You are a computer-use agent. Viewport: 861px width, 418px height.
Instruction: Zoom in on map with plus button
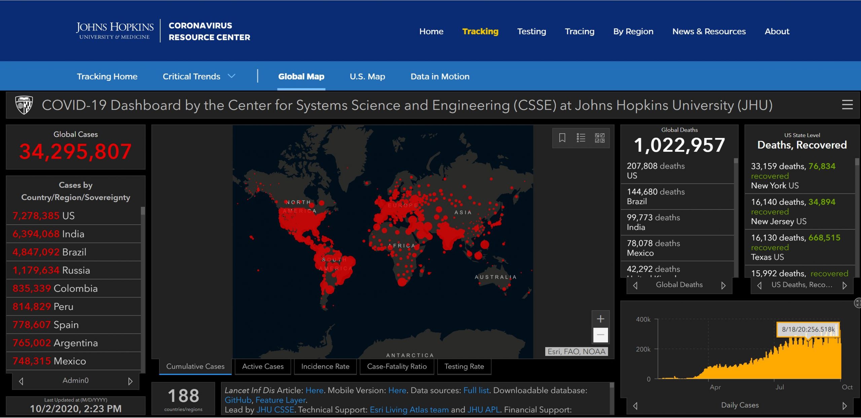[x=600, y=319]
